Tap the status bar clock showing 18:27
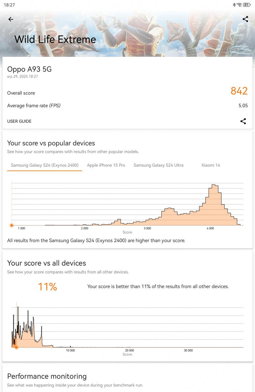This screenshot has width=255, height=392. click(x=9, y=5)
